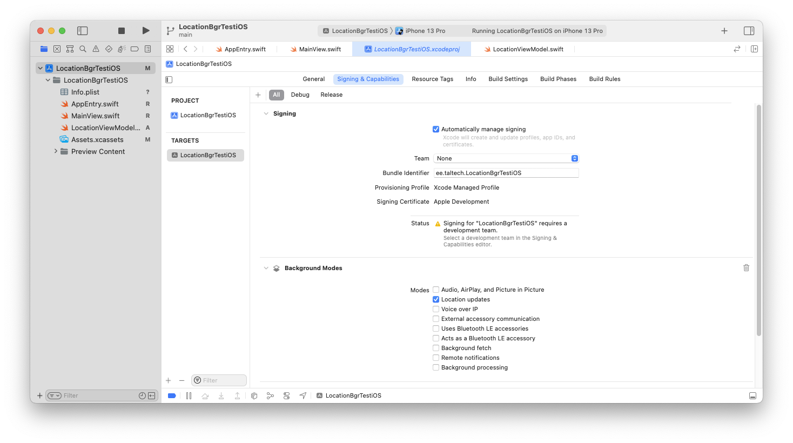Uncheck Automatically manage signing
Screen dimensions: 793x443
436,129
